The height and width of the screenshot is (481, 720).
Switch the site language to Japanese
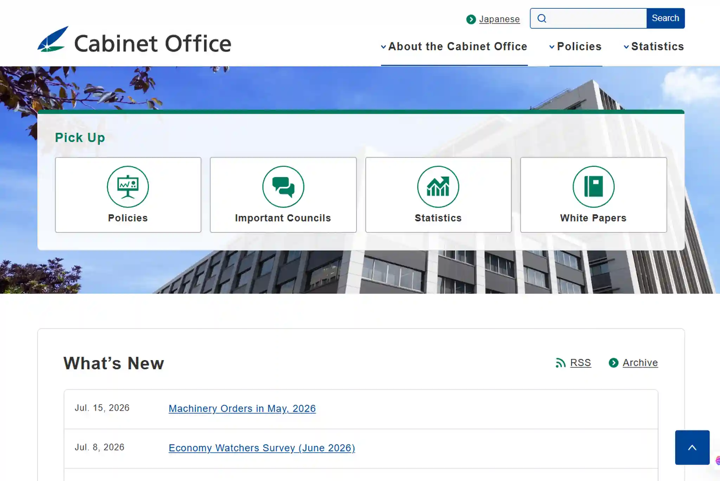point(499,19)
